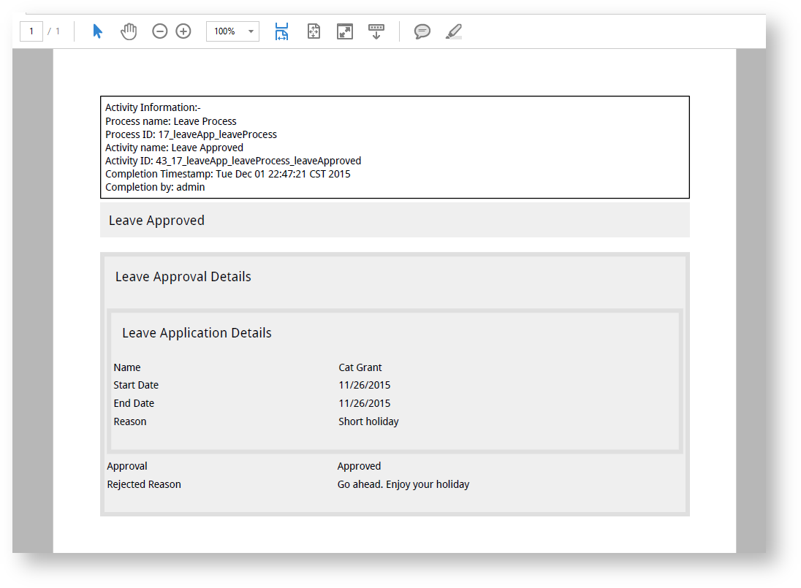Click the Completion Timestamp line

coord(227,174)
